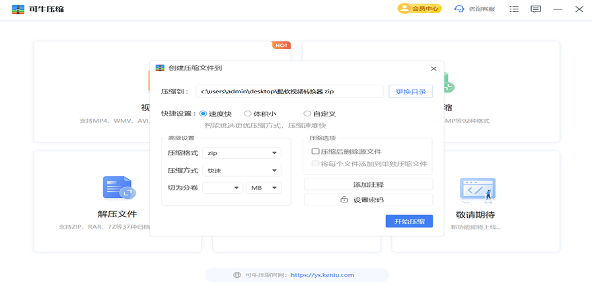Image resolution: width=592 pixels, height=296 pixels.
Task: Click the HOT badge on the video card
Action: 281,45
